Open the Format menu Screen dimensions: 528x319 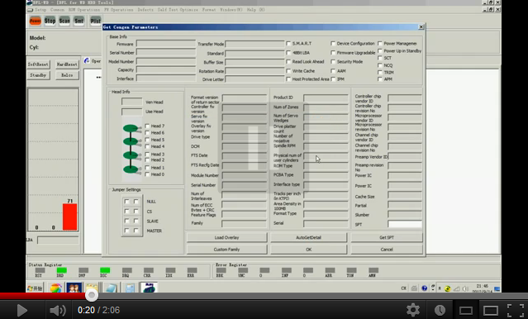click(x=209, y=10)
